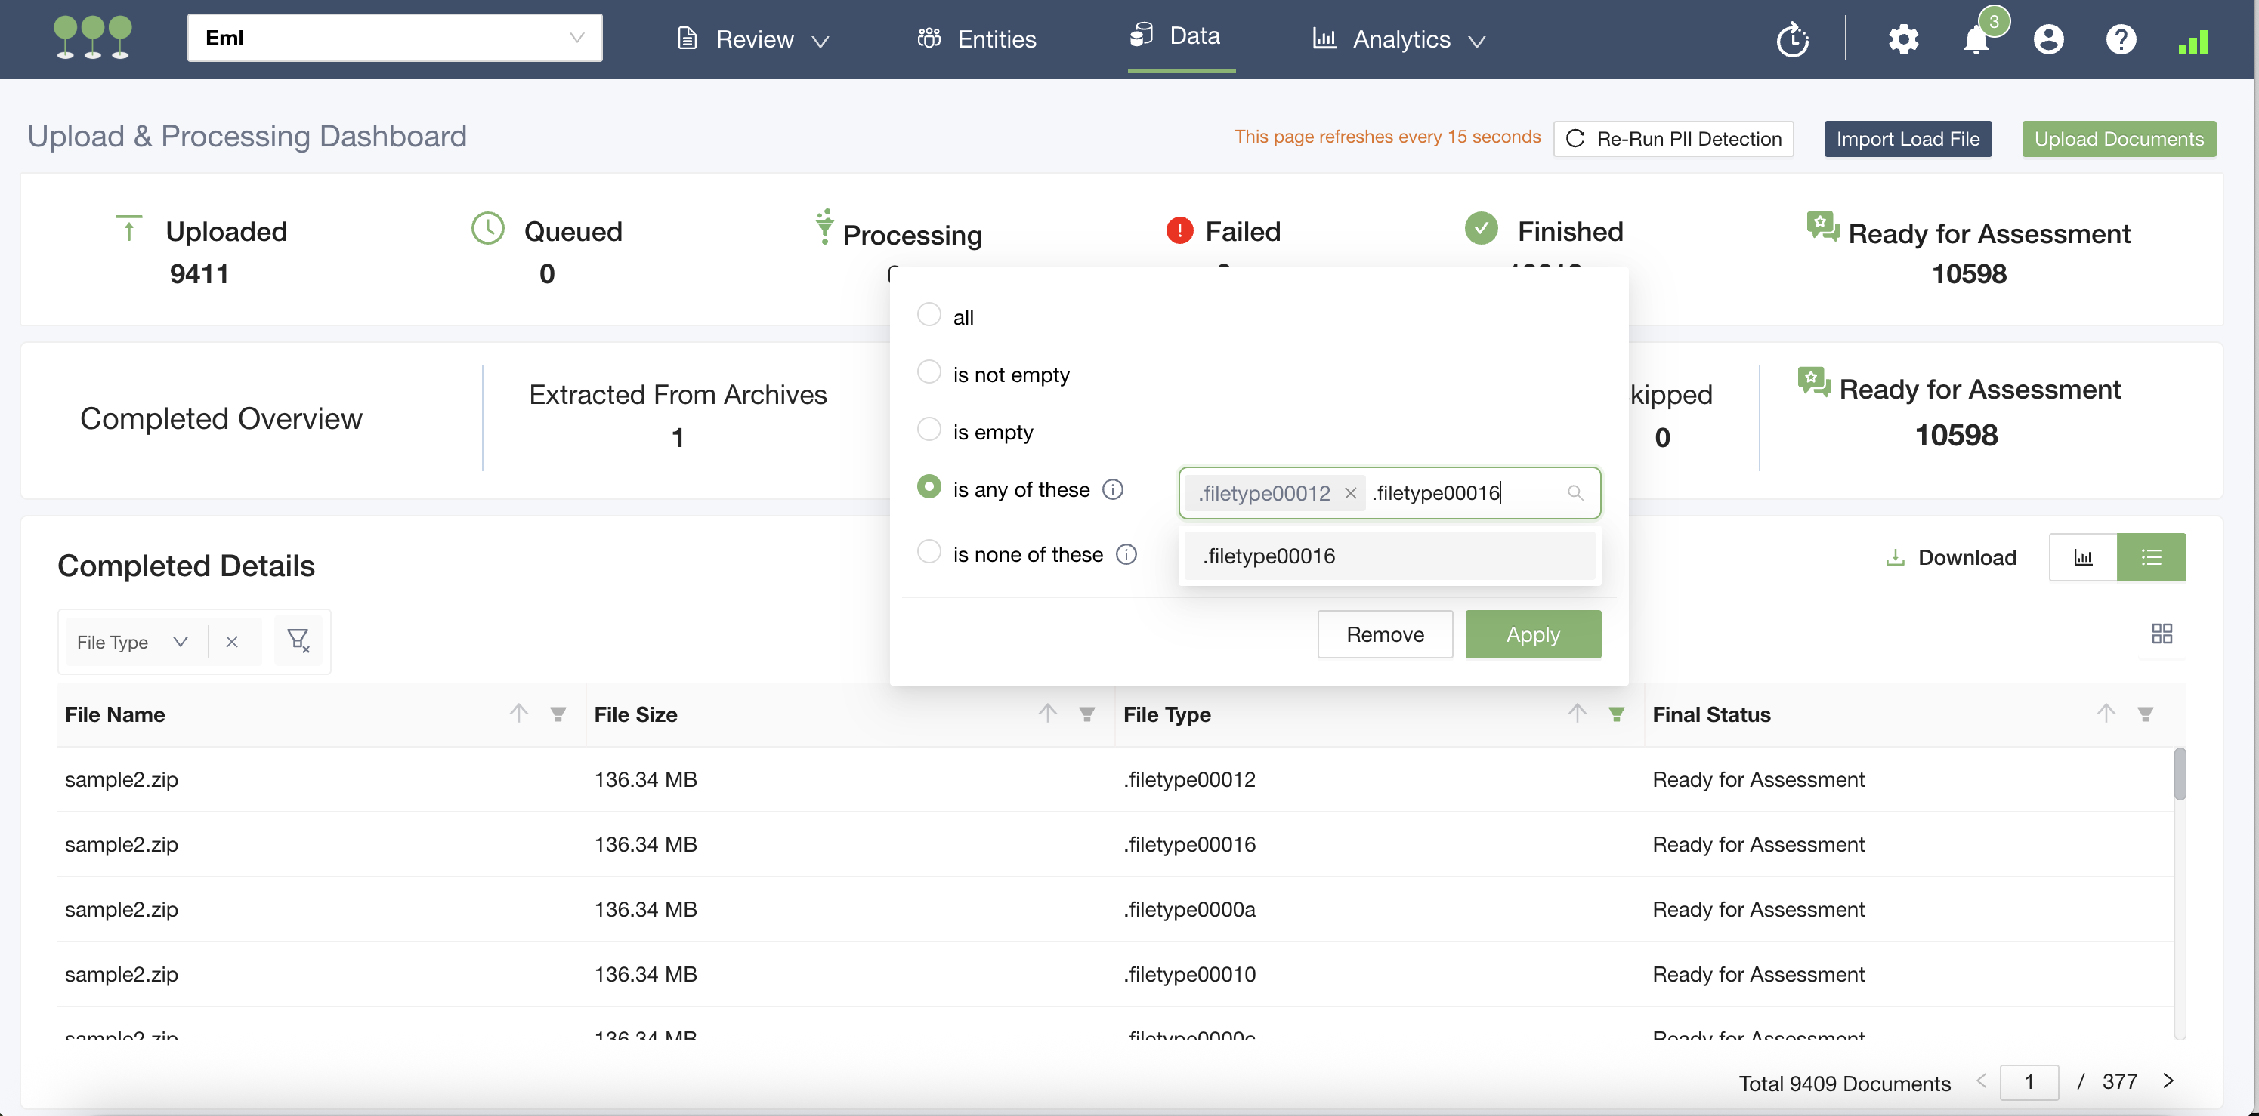Image resolution: width=2259 pixels, height=1116 pixels.
Task: Click the help question mark icon
Action: pyautogui.click(x=2121, y=39)
